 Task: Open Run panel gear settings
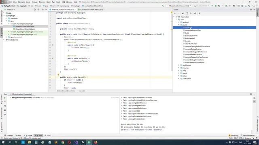tap(251, 94)
